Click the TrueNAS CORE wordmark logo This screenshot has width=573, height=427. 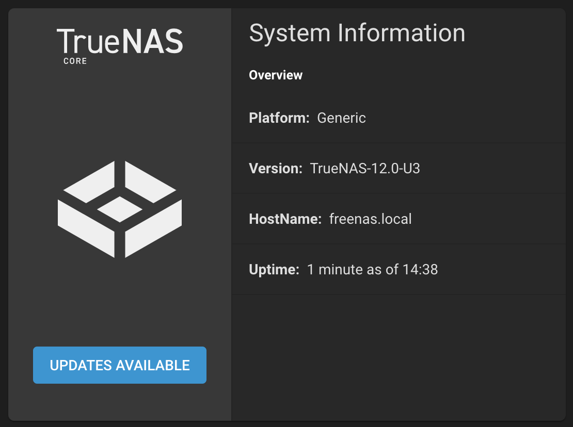pos(119,46)
